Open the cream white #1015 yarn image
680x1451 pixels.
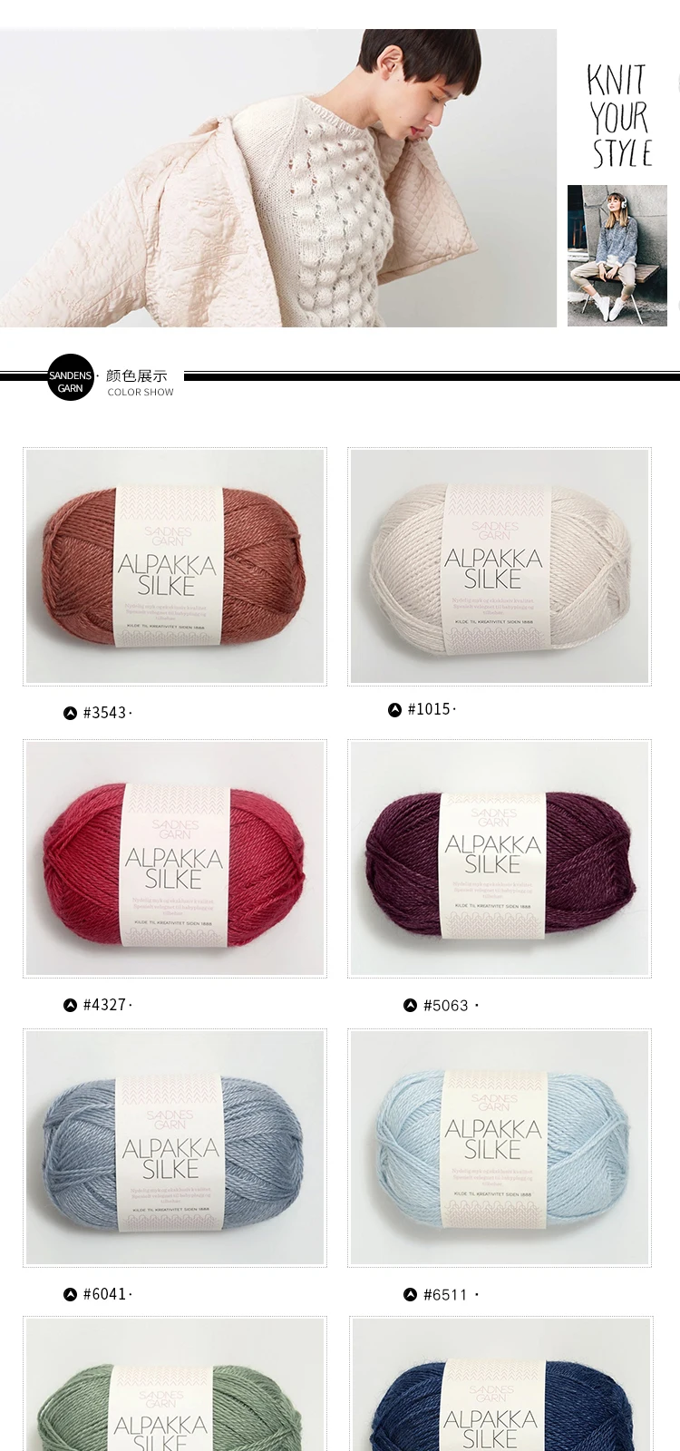click(500, 566)
